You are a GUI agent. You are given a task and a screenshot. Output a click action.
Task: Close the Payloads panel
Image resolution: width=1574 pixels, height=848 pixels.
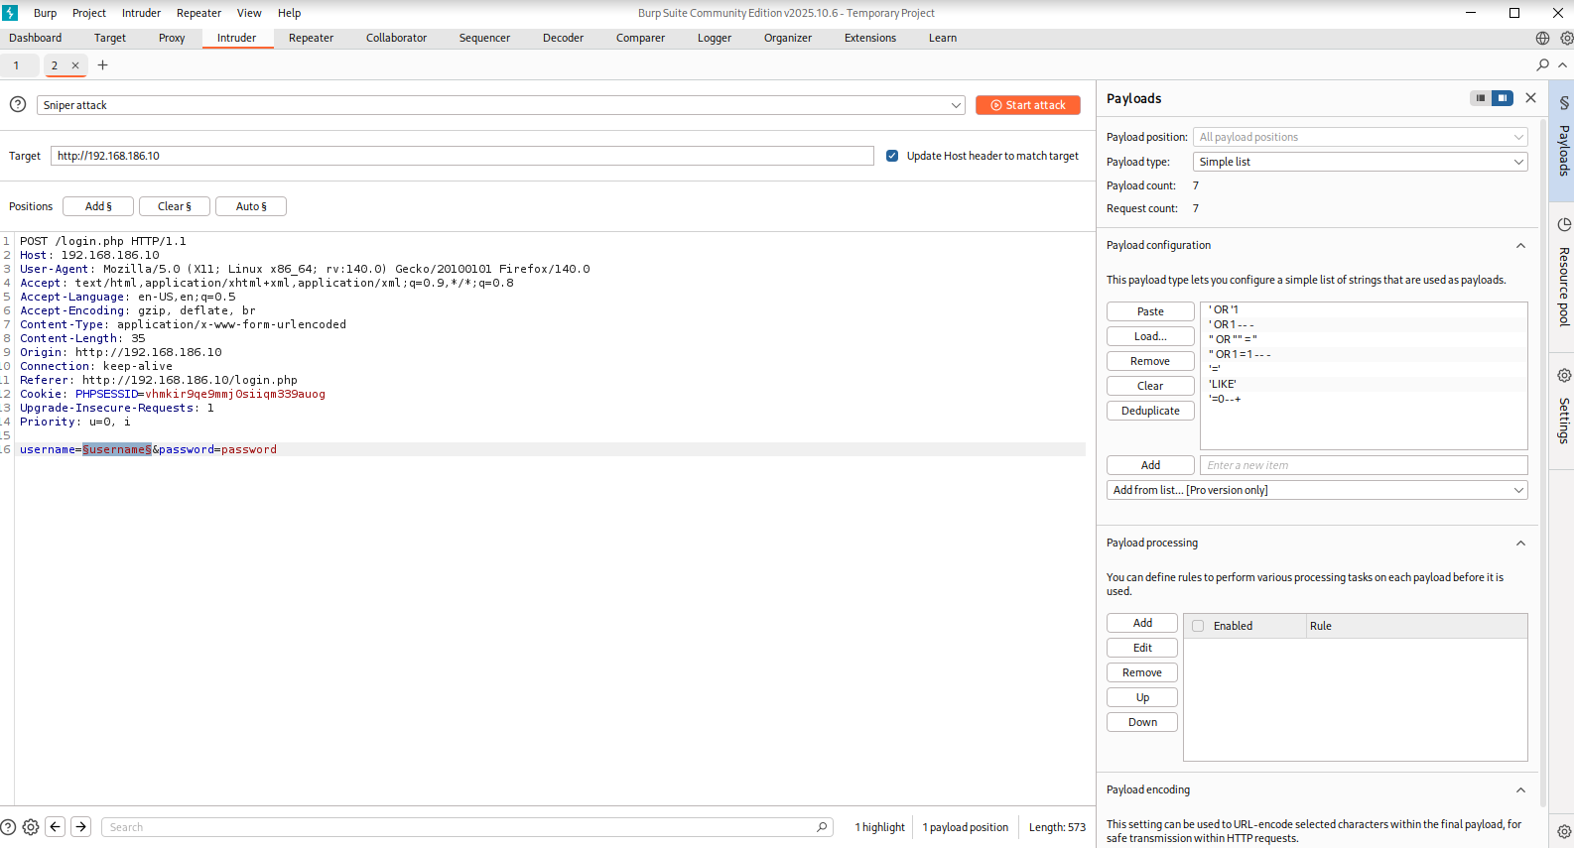point(1530,98)
